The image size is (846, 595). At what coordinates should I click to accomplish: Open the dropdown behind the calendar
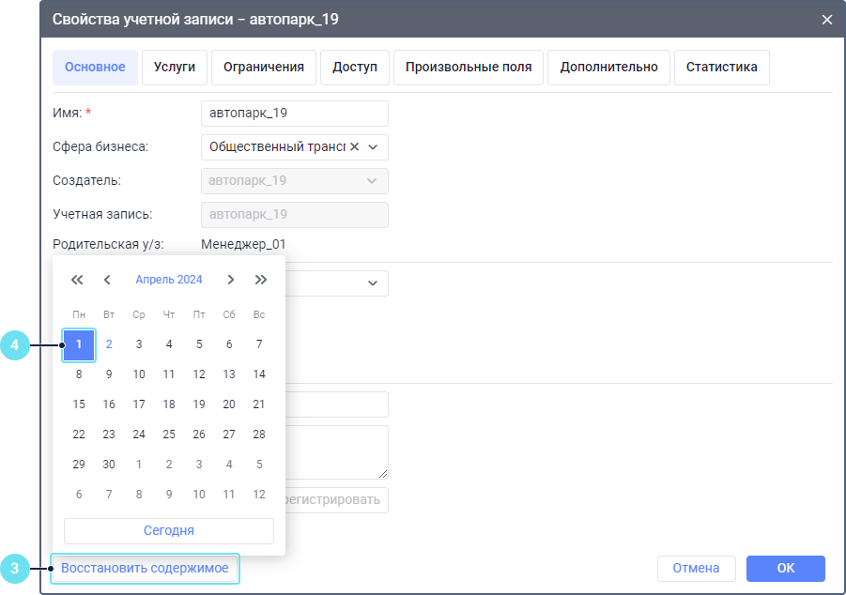click(372, 283)
